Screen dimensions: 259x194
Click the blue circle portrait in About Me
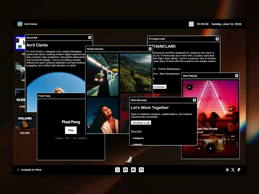pyautogui.click(x=56, y=82)
